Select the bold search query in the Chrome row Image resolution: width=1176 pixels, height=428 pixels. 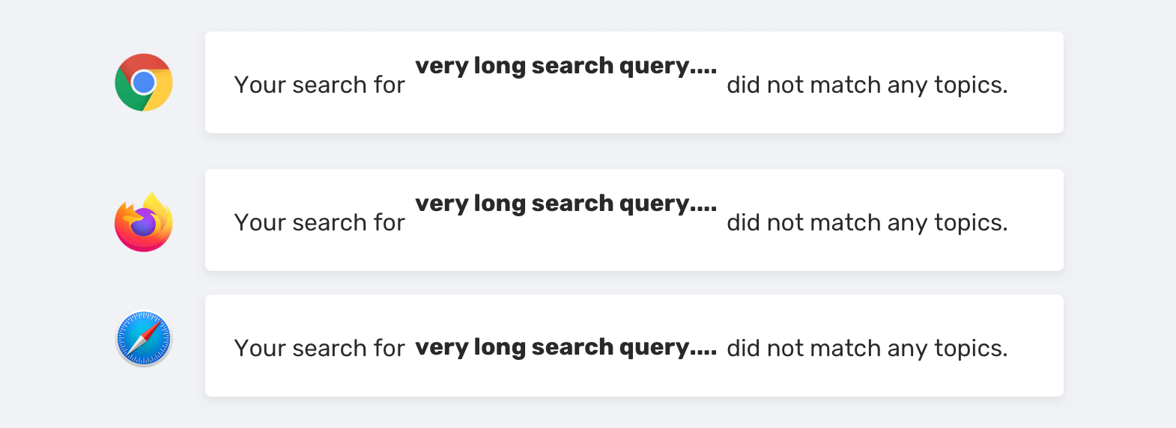(566, 66)
